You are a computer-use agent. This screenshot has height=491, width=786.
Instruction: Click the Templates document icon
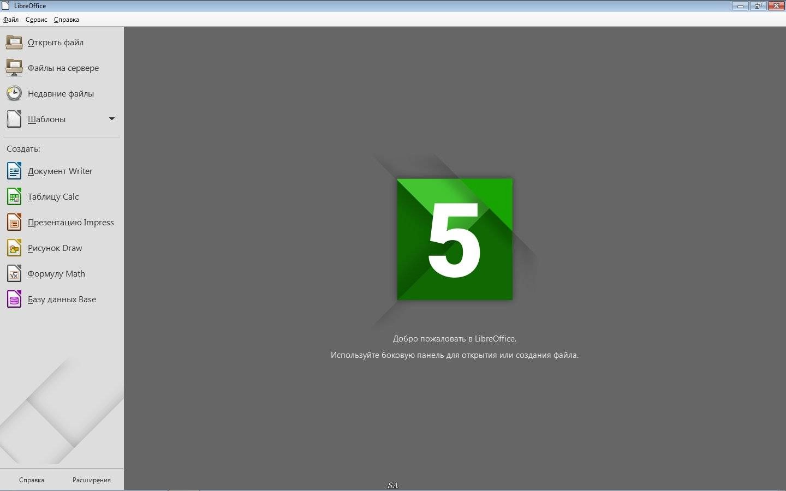tap(14, 119)
